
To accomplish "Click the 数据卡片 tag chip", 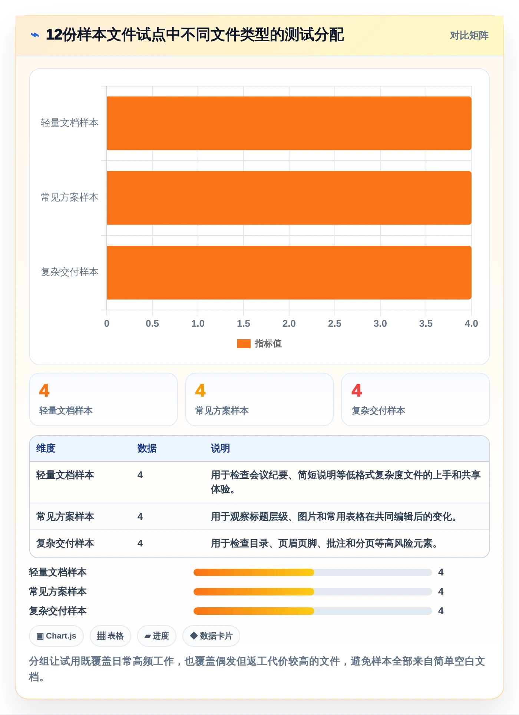I will (211, 636).
